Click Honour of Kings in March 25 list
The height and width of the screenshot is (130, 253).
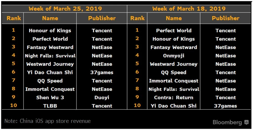(x=50, y=31)
